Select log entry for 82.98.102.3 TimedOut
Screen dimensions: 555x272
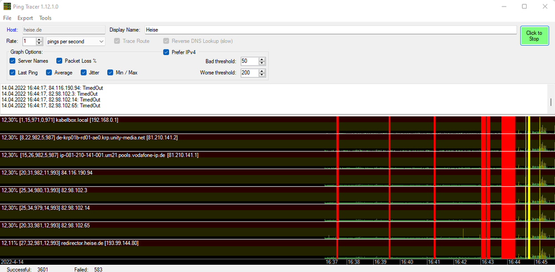tap(49, 93)
